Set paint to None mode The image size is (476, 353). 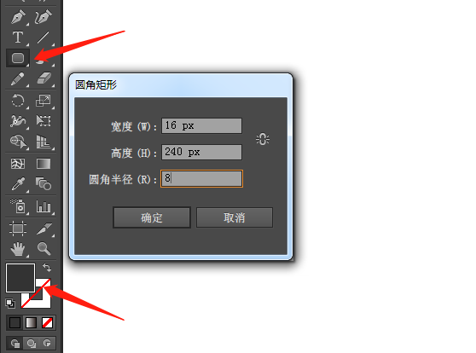coord(47,322)
